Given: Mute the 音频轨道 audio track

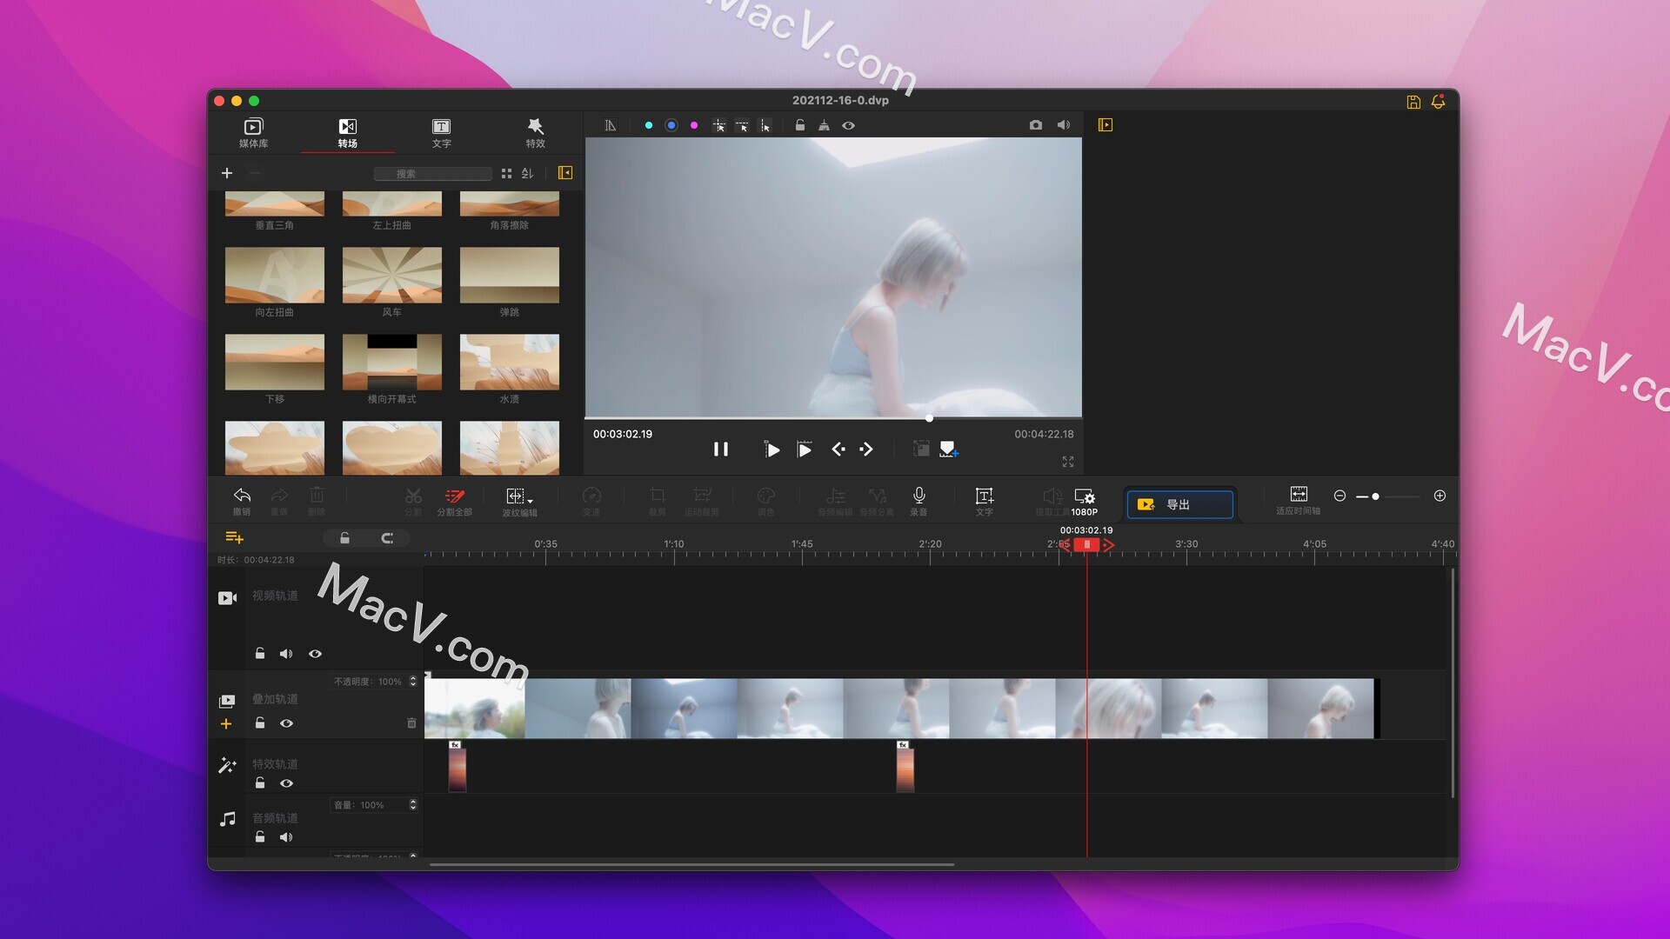Looking at the screenshot, I should 286,837.
